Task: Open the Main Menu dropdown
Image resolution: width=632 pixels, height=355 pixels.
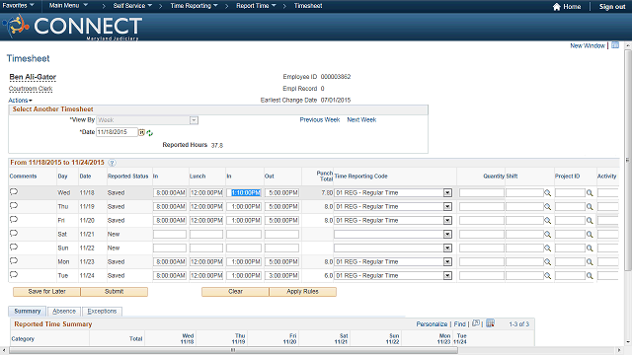Action: tap(68, 6)
